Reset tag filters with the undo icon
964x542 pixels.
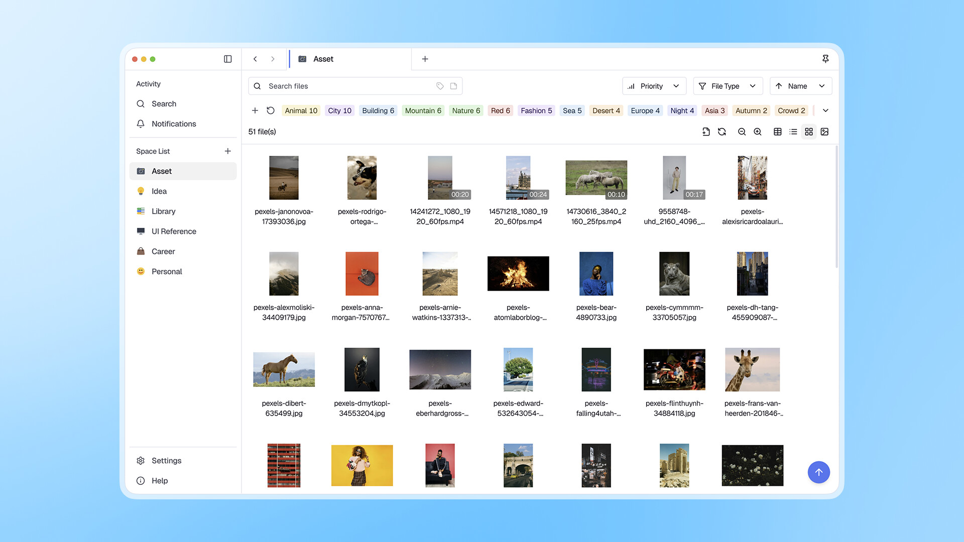(271, 110)
